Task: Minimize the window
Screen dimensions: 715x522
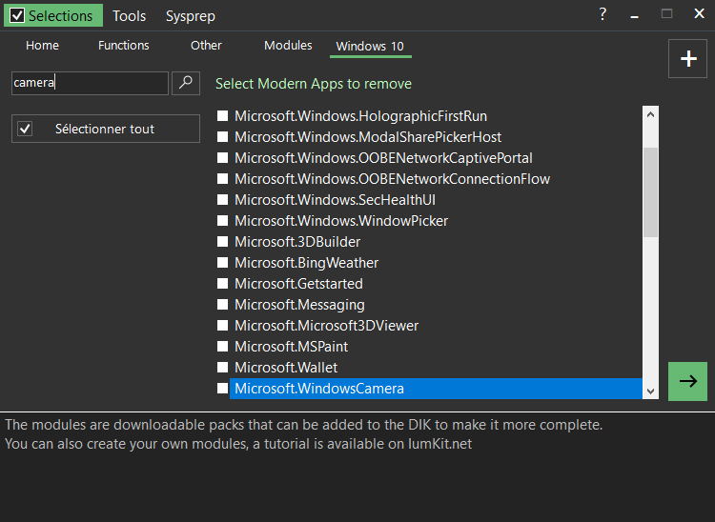Action: coord(634,15)
